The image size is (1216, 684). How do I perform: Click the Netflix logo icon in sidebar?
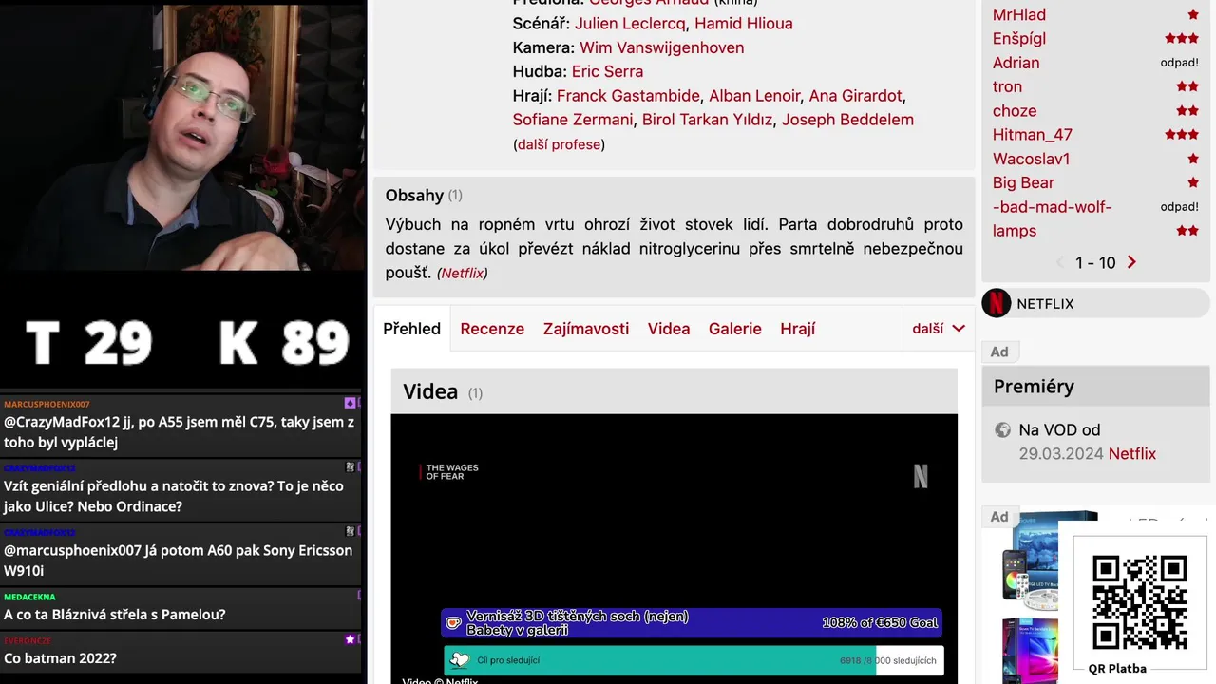point(997,303)
